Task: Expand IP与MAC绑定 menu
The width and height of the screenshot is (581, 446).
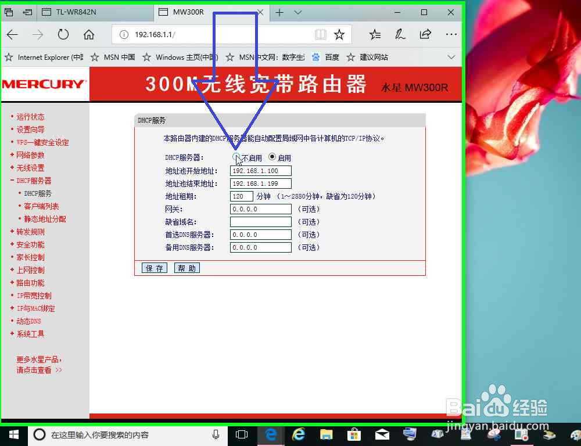Action: click(x=35, y=308)
